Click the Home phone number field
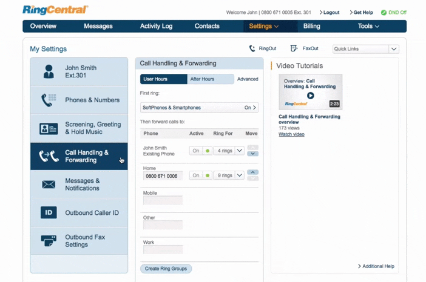 (x=163, y=176)
